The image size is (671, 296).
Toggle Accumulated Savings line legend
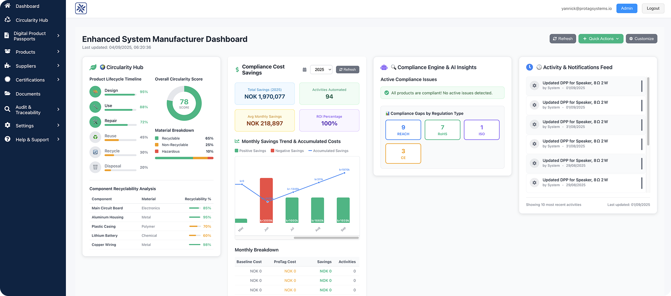pyautogui.click(x=328, y=151)
